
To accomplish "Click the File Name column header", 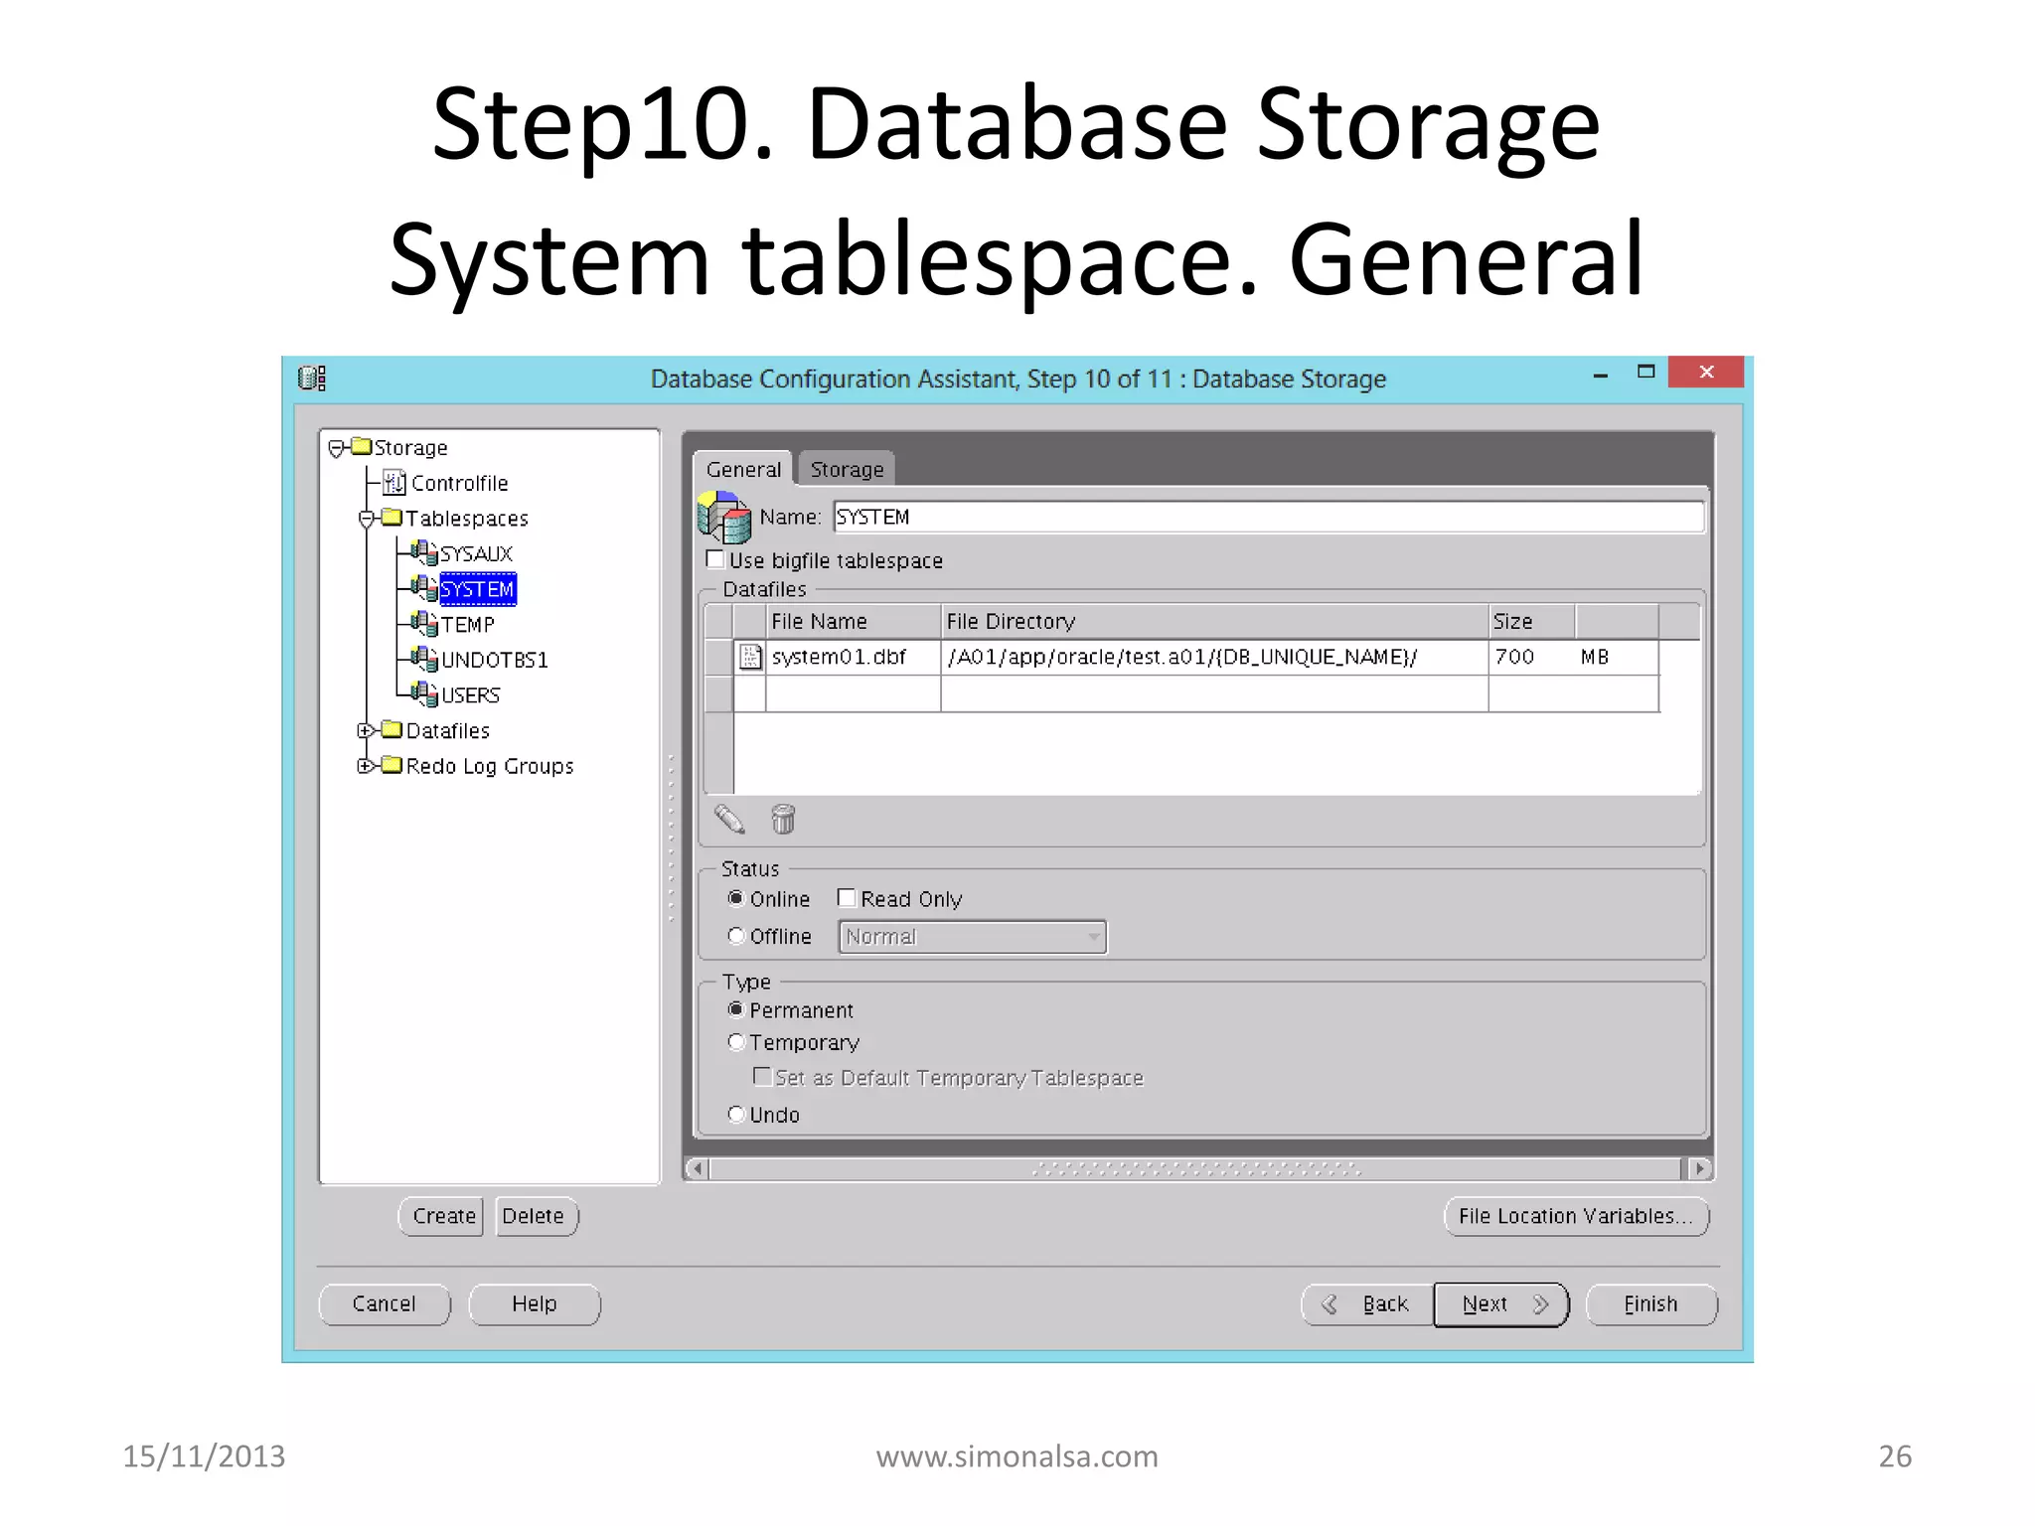I will 853,621.
